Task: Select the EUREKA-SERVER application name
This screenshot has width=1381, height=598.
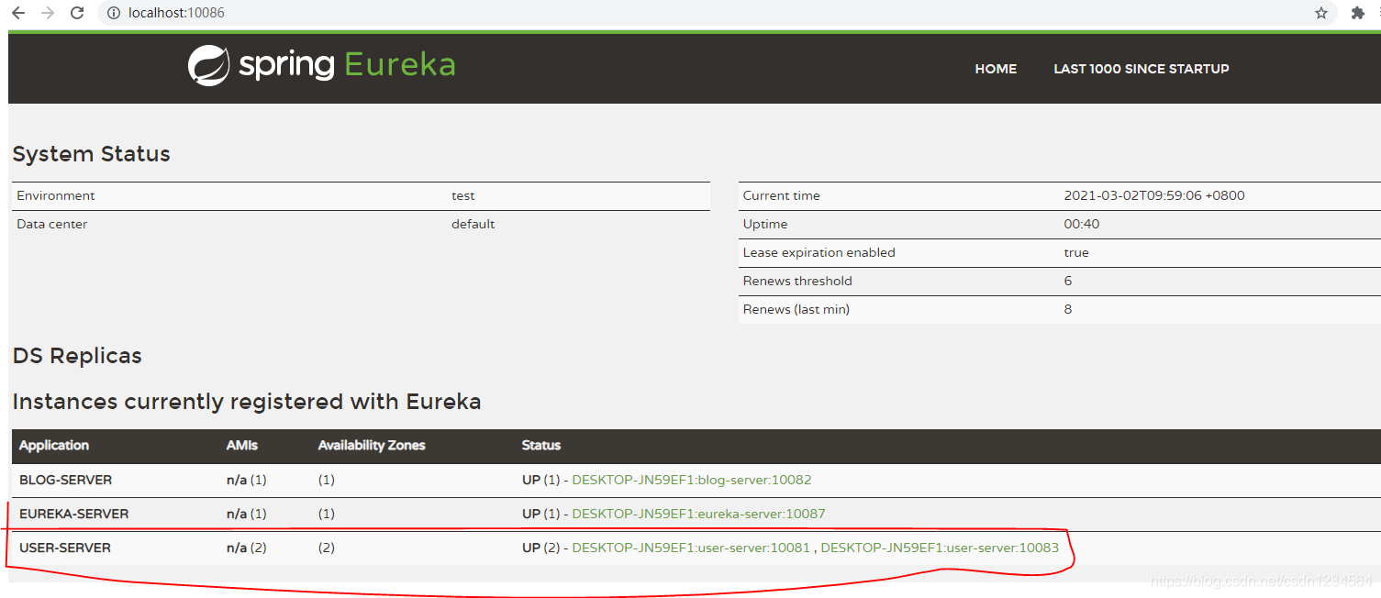Action: coord(73,514)
